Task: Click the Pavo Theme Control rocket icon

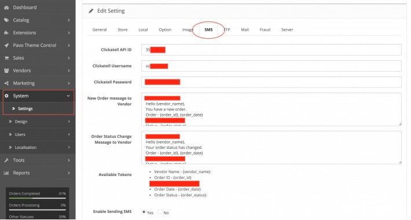Action: (x=6, y=45)
